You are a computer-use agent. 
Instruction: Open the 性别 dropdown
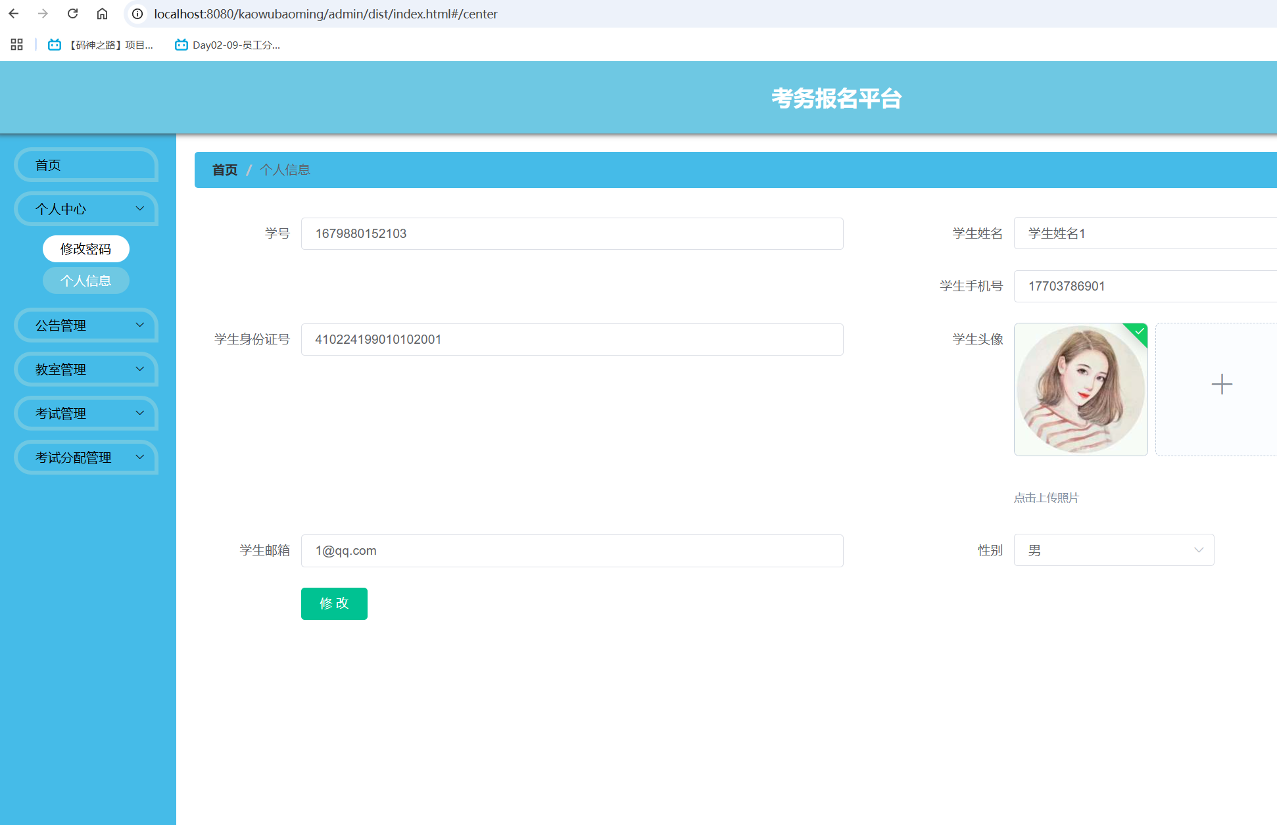[x=1113, y=550]
